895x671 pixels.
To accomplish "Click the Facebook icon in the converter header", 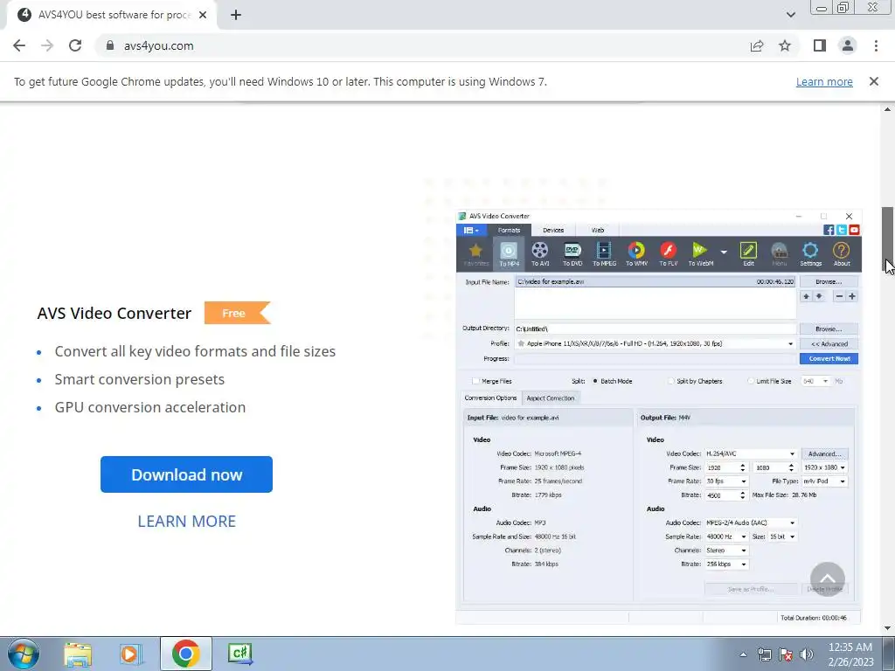I will (829, 230).
